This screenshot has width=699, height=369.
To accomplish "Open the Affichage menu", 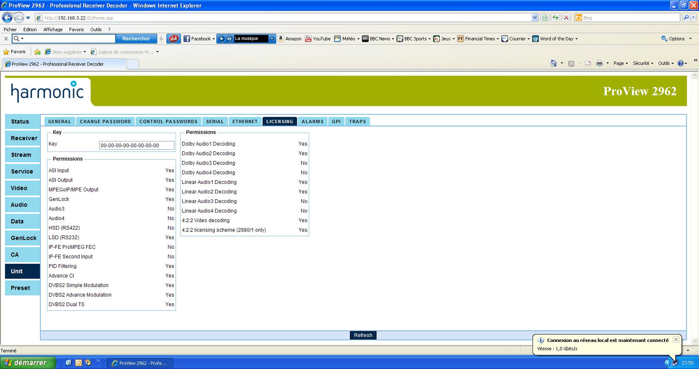I will (53, 30).
